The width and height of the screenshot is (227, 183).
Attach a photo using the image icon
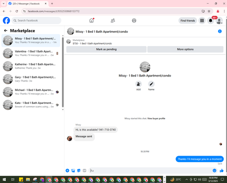[x=73, y=171]
